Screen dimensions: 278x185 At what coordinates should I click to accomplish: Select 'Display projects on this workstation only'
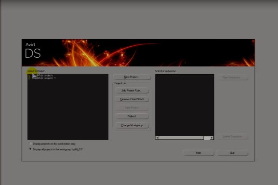click(30, 144)
